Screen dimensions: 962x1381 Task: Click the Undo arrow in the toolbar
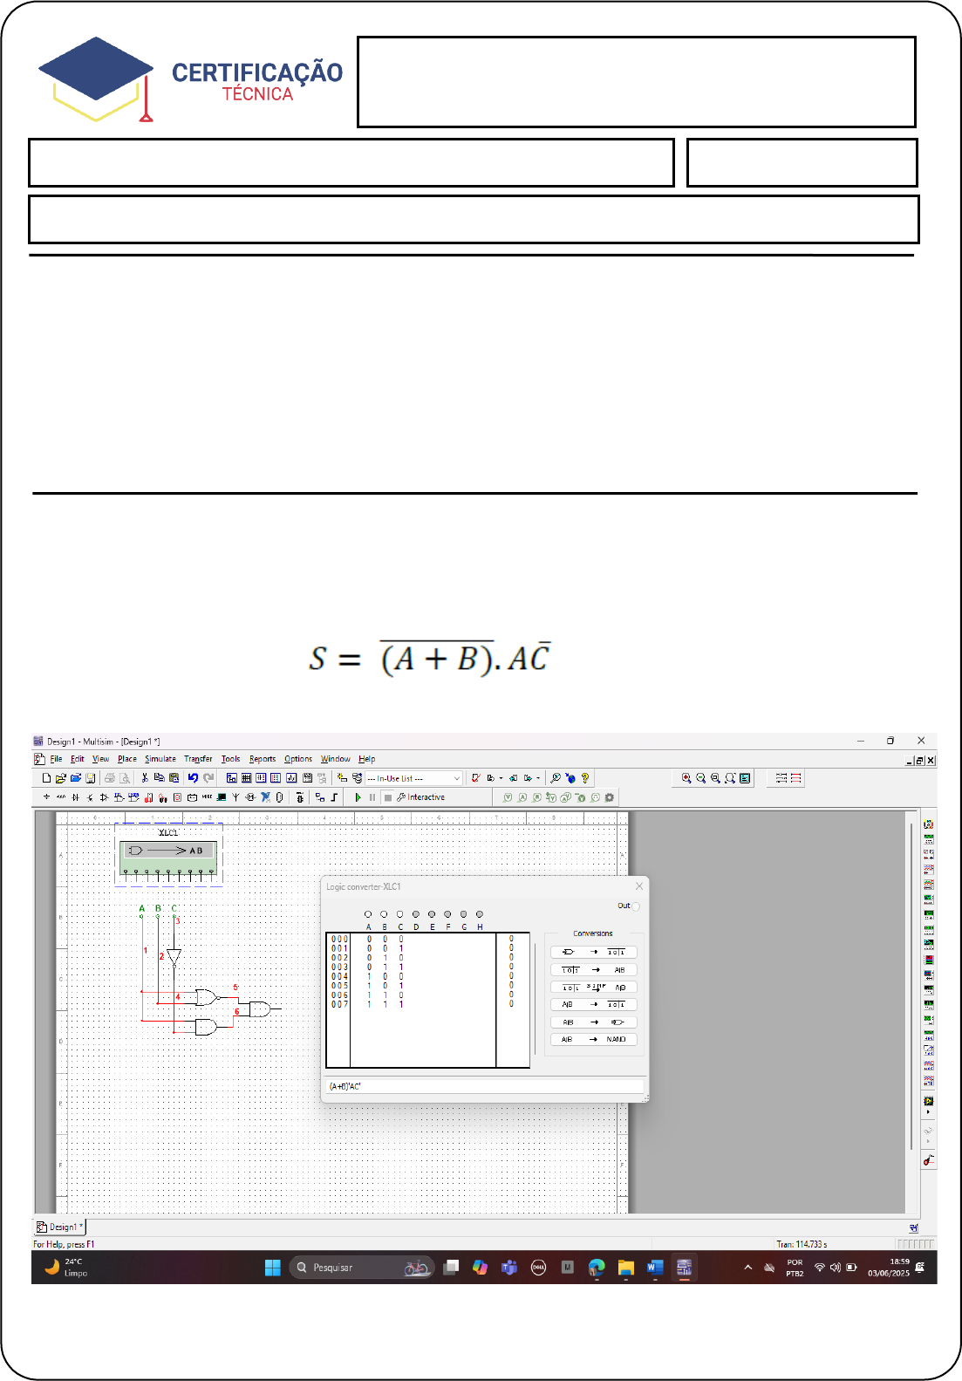[193, 778]
